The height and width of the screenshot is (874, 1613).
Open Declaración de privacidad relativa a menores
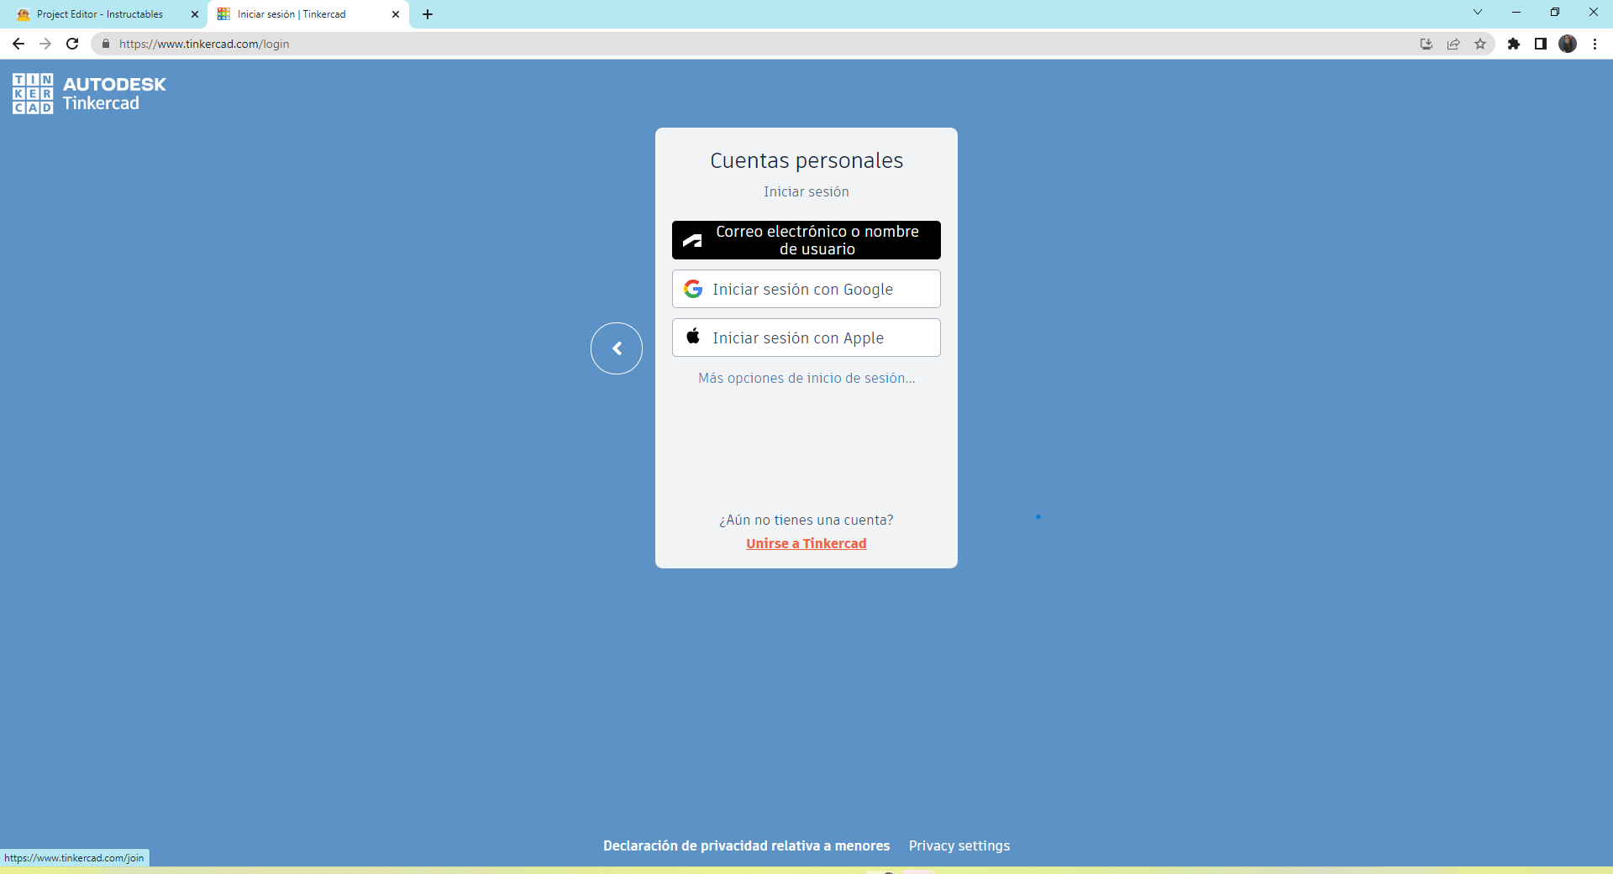click(x=746, y=845)
